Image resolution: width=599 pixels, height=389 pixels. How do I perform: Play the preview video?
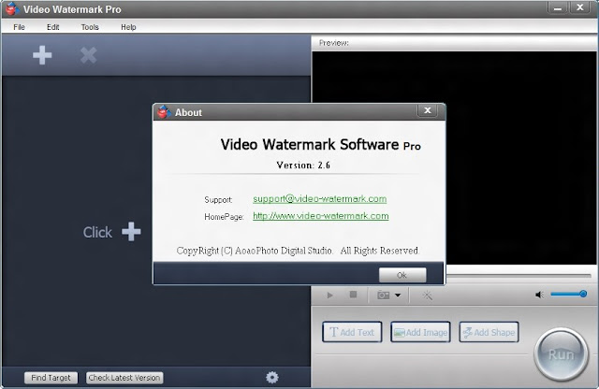[x=330, y=295]
